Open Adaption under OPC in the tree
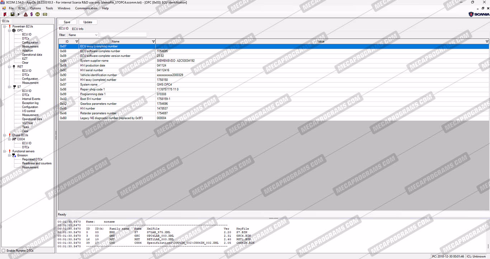The image size is (490, 259). click(x=27, y=51)
